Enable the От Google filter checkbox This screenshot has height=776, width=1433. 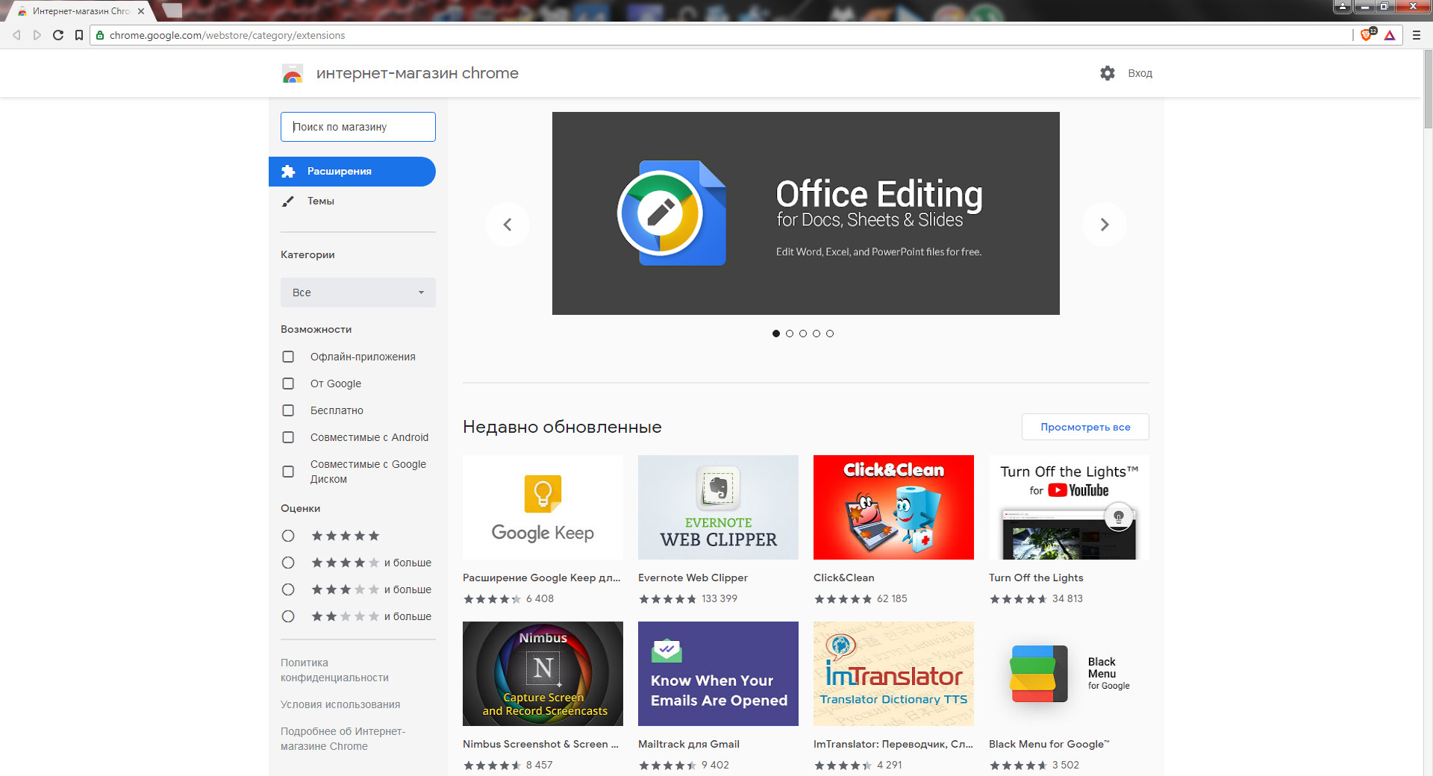point(288,384)
